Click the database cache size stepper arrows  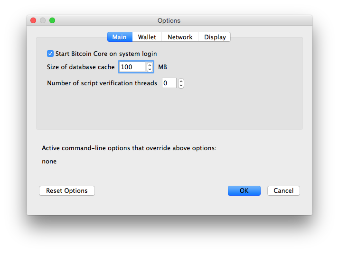pyautogui.click(x=150, y=67)
